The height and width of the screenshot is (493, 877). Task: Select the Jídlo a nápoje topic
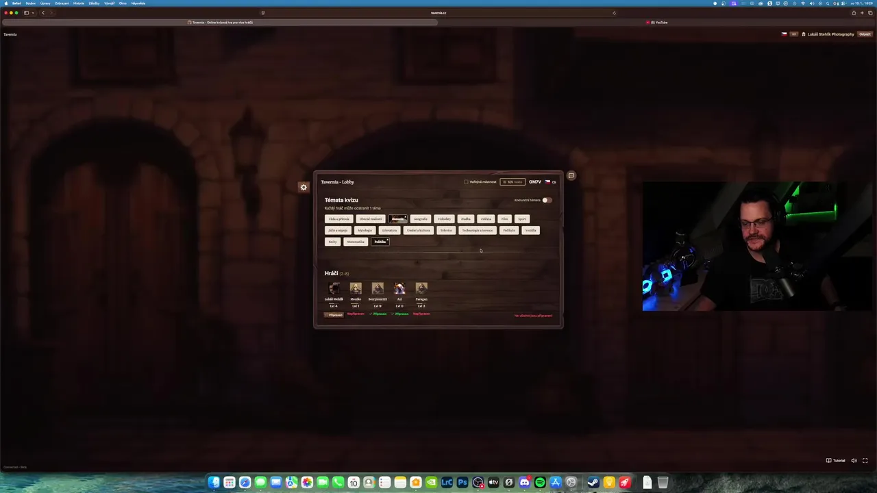[x=338, y=231]
